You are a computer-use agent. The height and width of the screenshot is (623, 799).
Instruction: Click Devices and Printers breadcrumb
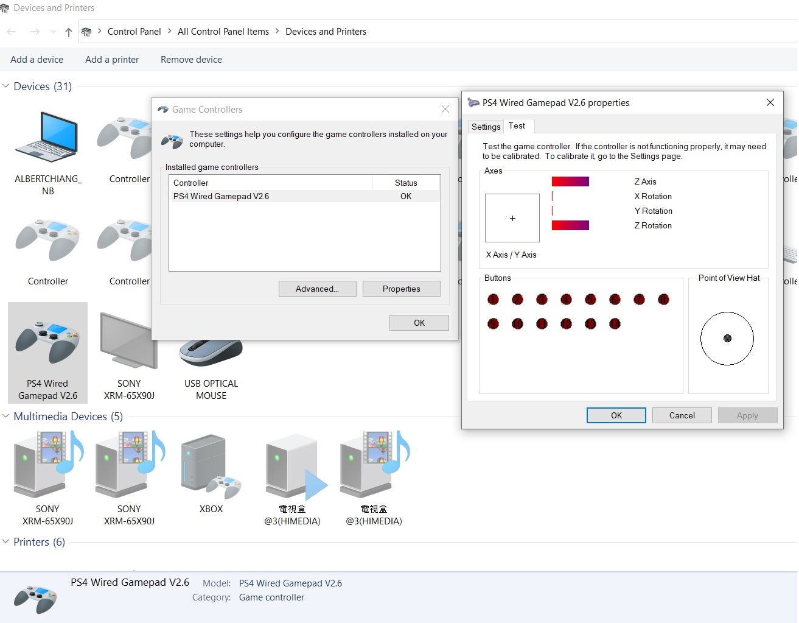coord(326,32)
